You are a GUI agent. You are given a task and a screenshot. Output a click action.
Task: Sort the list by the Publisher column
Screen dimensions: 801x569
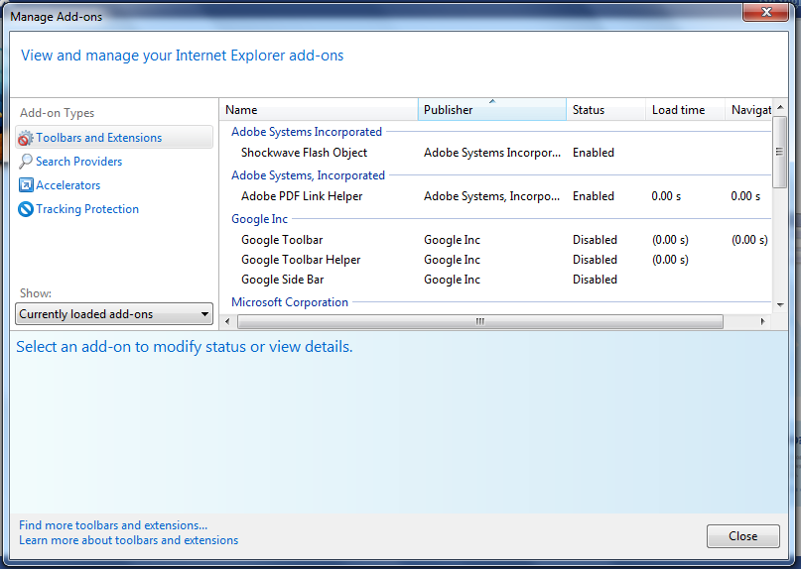click(492, 110)
